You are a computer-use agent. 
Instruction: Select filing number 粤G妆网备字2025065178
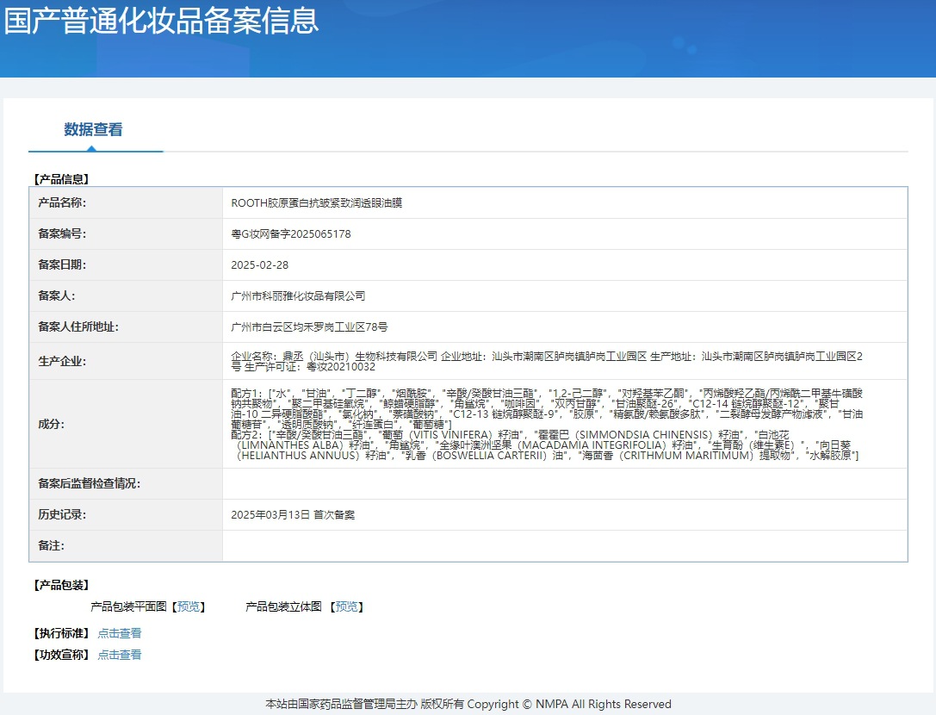coord(291,234)
